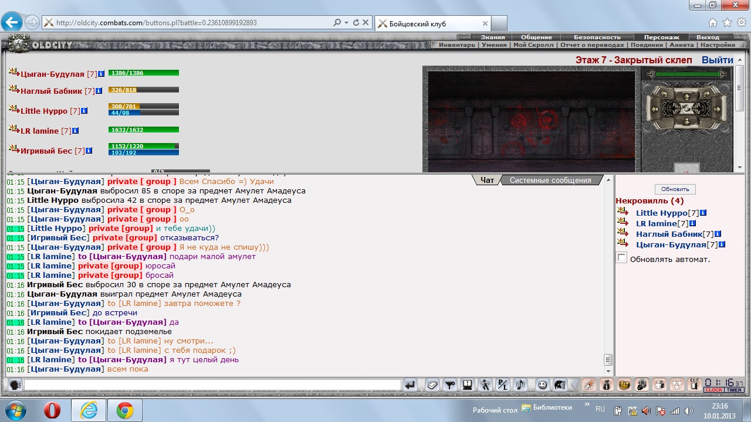Move backward with the down arrow pad
Image resolution: width=751 pixels, height=422 pixels.
click(x=686, y=121)
